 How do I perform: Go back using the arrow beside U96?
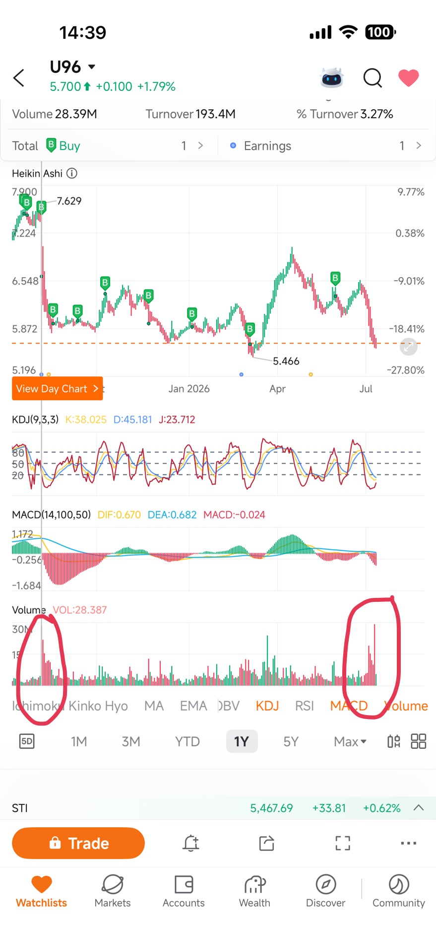[x=19, y=78]
